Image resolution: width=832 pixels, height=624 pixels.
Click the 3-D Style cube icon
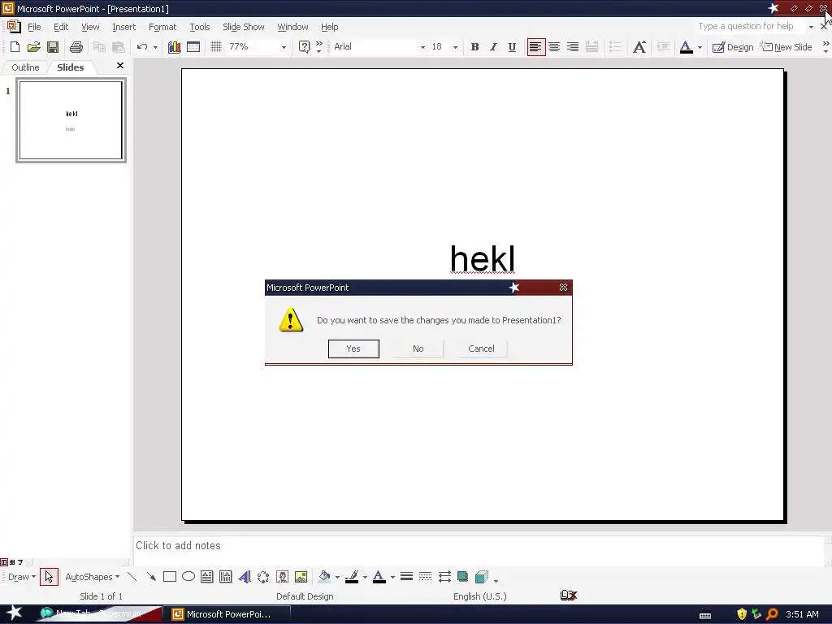pyautogui.click(x=481, y=577)
